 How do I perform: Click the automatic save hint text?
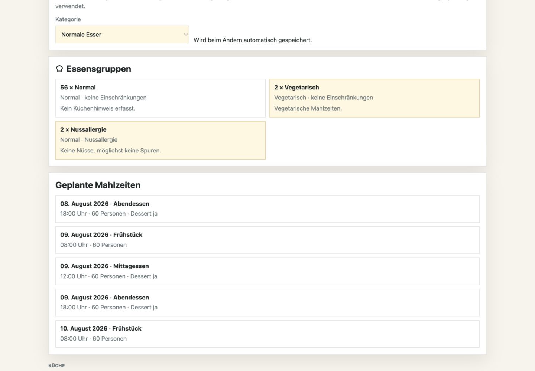253,40
